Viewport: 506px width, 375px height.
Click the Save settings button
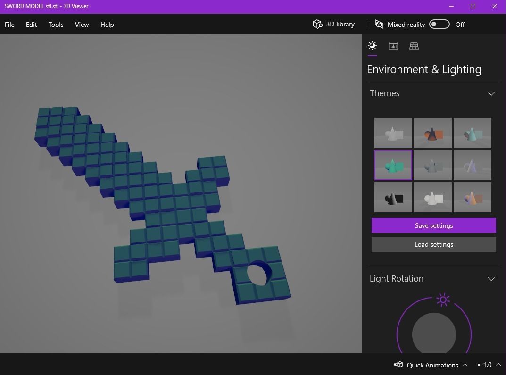tap(434, 225)
